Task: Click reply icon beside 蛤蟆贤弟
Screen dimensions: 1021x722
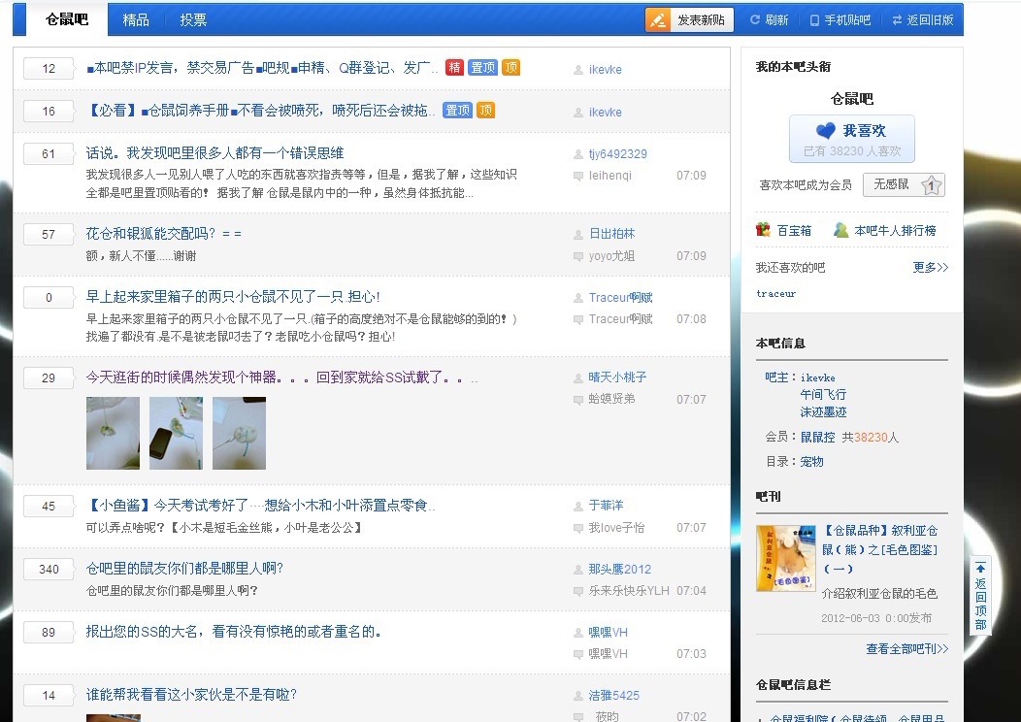Action: [x=577, y=400]
